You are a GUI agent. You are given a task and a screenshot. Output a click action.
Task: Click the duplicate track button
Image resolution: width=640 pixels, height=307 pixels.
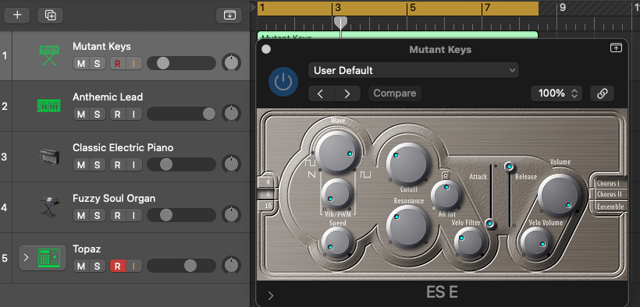coord(50,16)
